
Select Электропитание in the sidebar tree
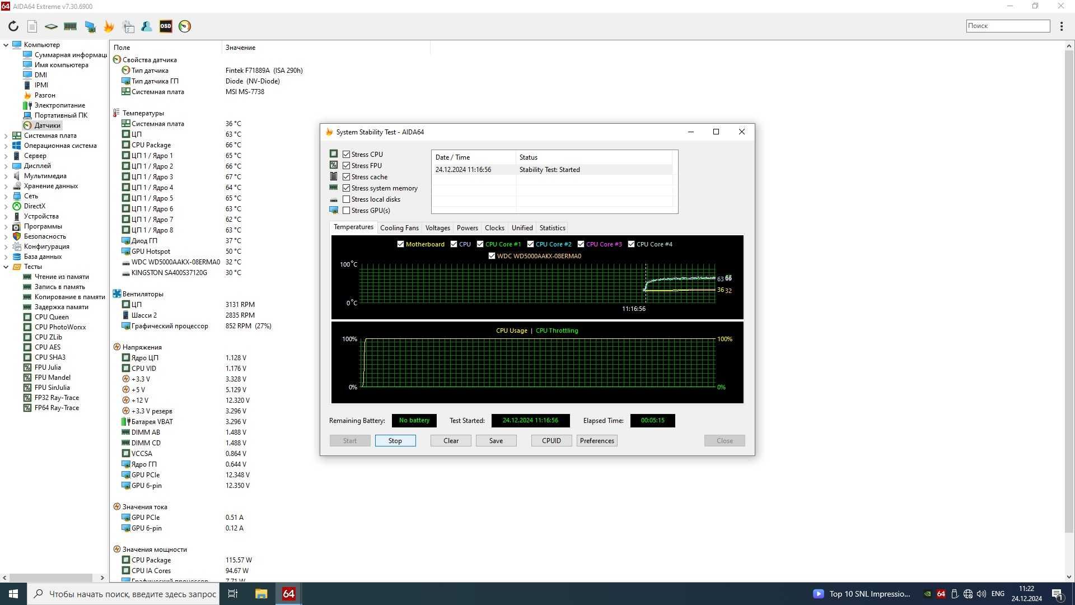[60, 105]
